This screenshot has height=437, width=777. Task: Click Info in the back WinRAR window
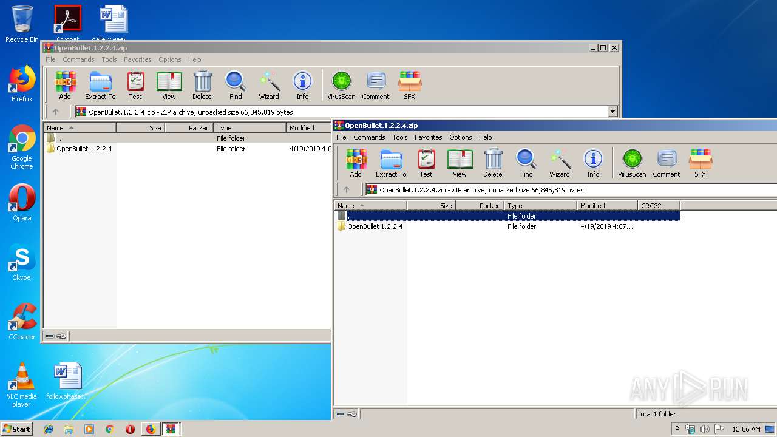pos(302,86)
